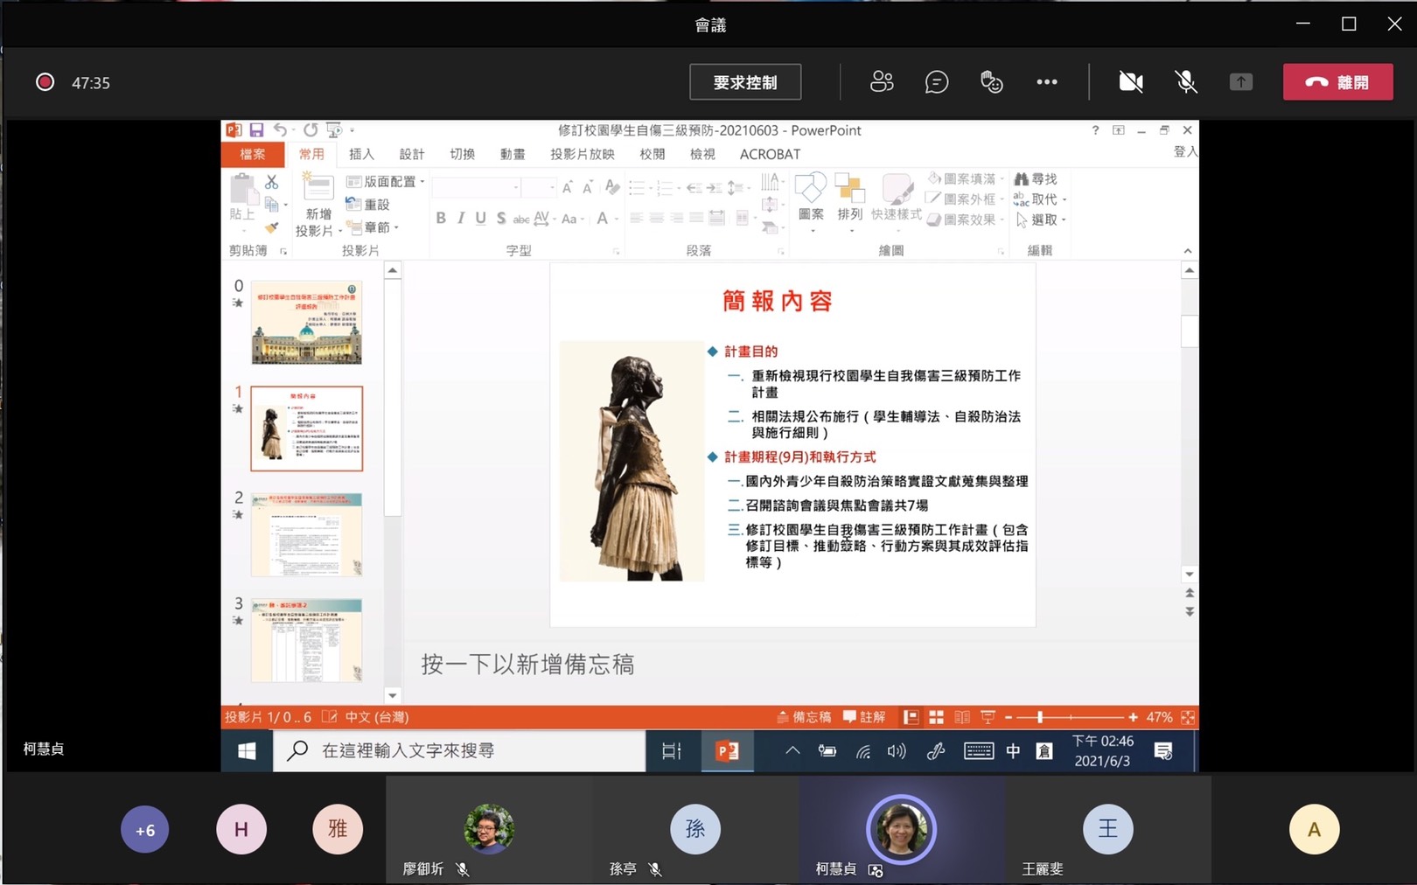Switch to Normal view icon
Screen dimensions: 1417x885
[911, 717]
